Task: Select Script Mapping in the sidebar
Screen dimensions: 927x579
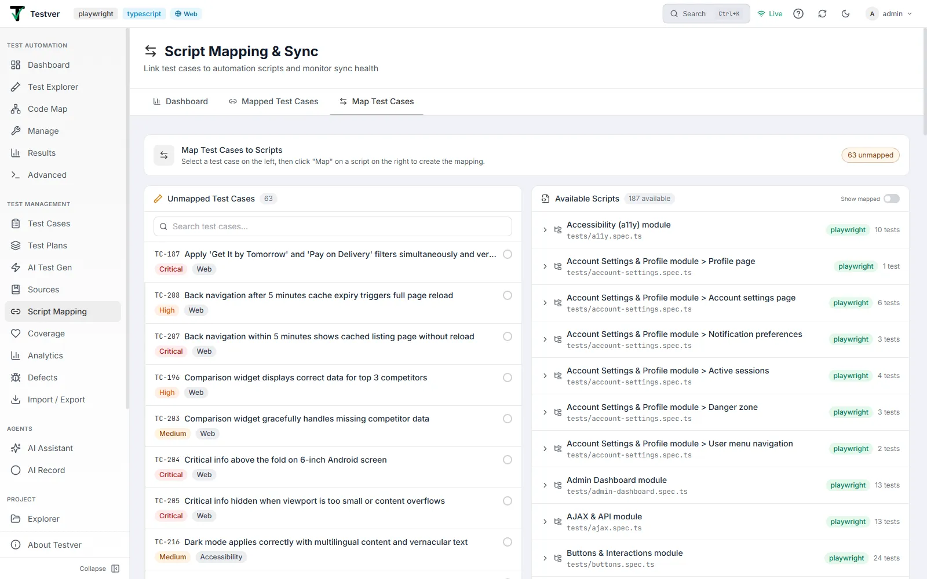Action: pyautogui.click(x=63, y=312)
